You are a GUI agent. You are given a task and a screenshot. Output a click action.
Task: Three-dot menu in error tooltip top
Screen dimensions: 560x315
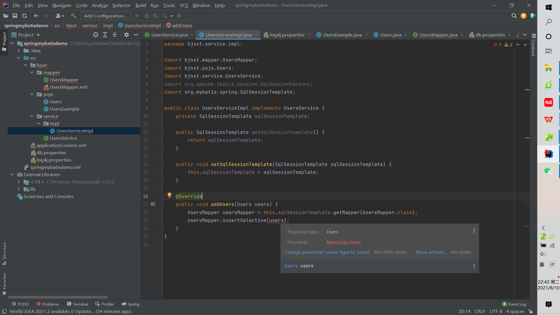coord(474,230)
